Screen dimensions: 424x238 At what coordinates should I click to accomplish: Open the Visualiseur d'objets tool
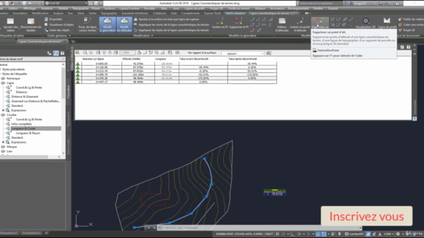pyautogui.click(x=59, y=24)
